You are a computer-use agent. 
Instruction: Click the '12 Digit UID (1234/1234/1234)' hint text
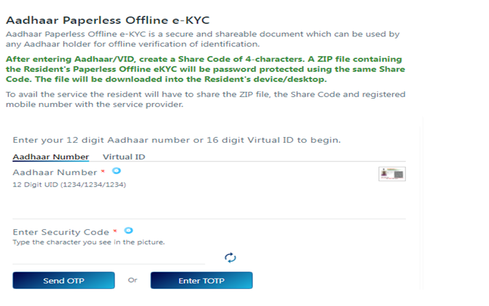[x=69, y=185]
